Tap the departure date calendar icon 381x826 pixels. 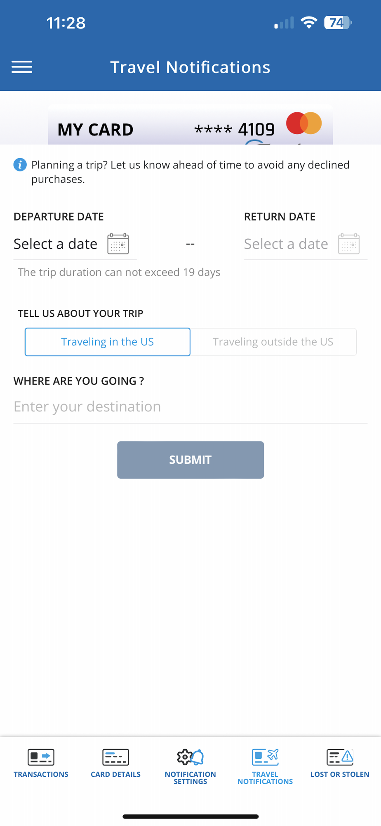[x=118, y=244]
